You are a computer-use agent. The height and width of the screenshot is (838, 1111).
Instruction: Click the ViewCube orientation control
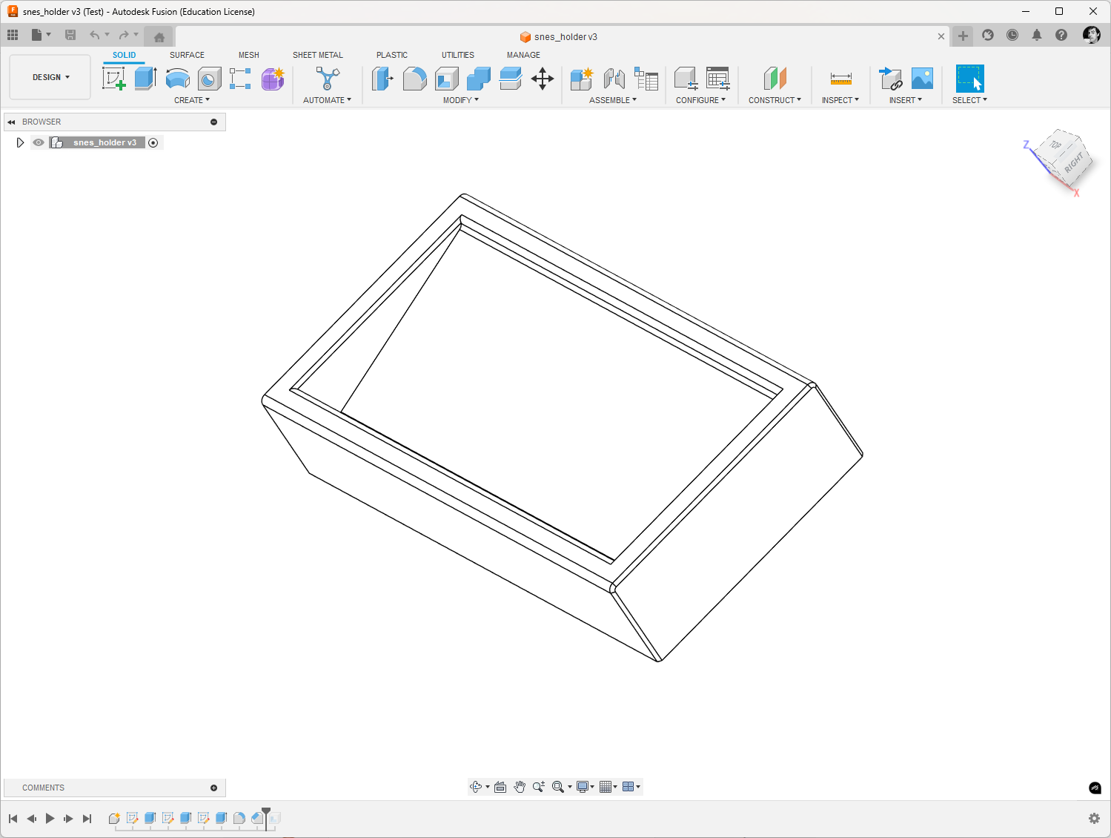pyautogui.click(x=1065, y=158)
